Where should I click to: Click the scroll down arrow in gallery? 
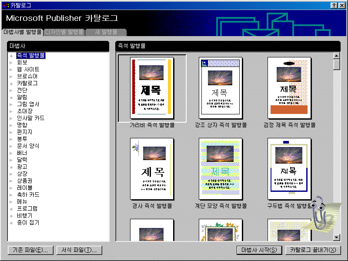tap(337, 237)
